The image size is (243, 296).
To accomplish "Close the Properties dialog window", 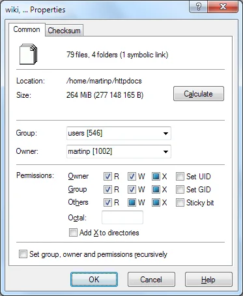I will click(223, 7).
